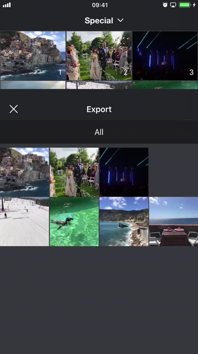The width and height of the screenshot is (198, 354).
Task: Tap the alarm clock status icon
Action: (165, 5)
